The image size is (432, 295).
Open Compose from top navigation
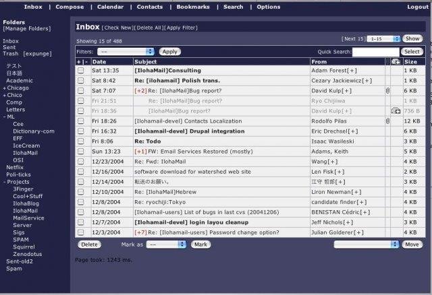click(70, 7)
